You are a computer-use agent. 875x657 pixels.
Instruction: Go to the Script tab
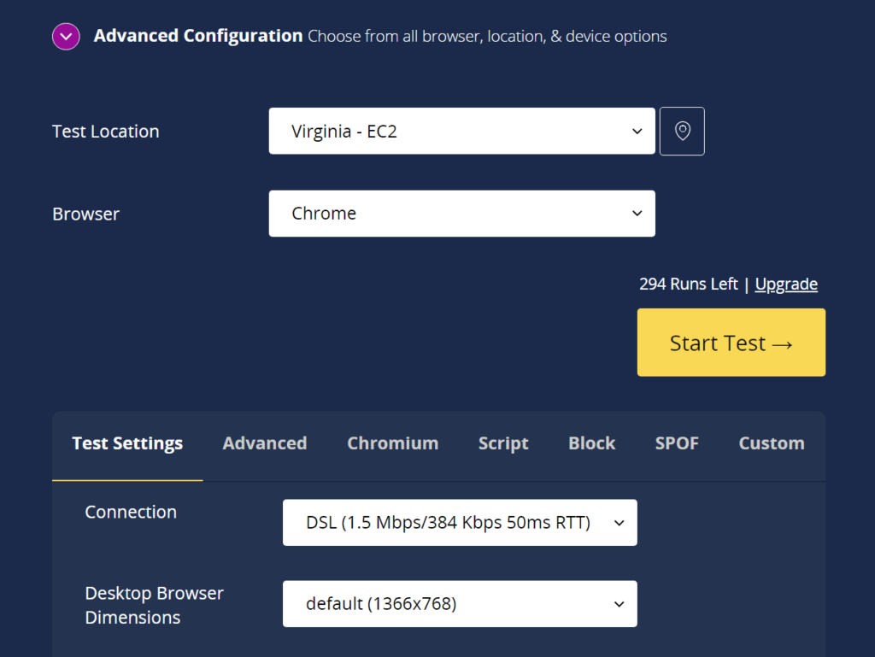pos(503,443)
